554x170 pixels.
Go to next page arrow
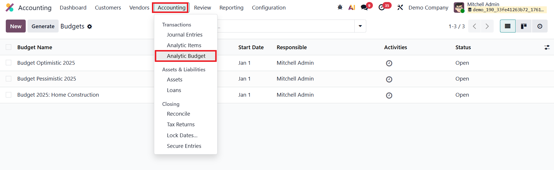(487, 26)
